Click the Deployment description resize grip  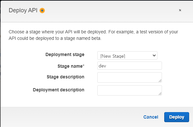click(160, 94)
